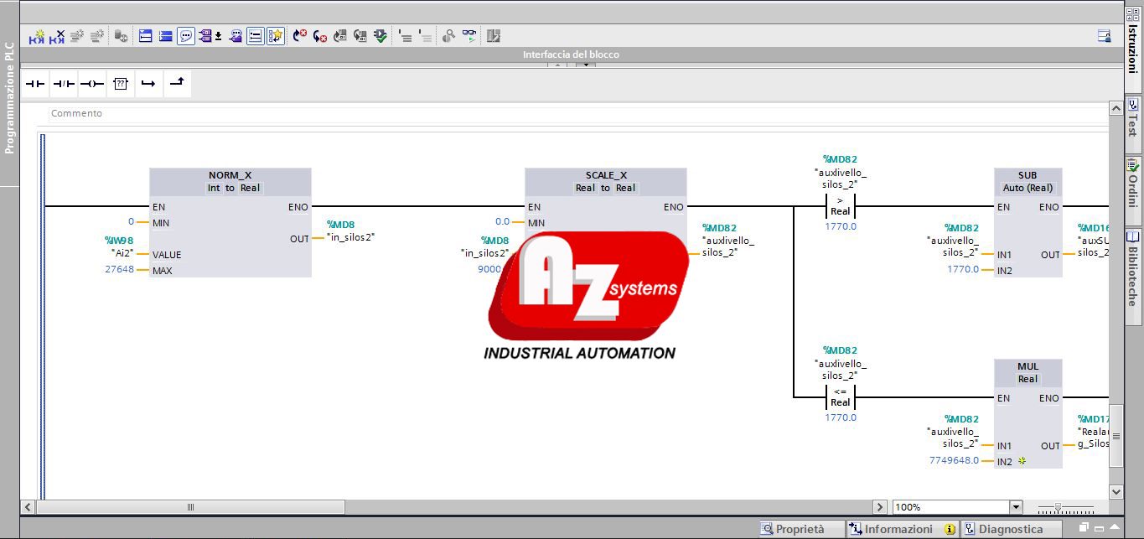Click the close all networks icon

coord(166,36)
